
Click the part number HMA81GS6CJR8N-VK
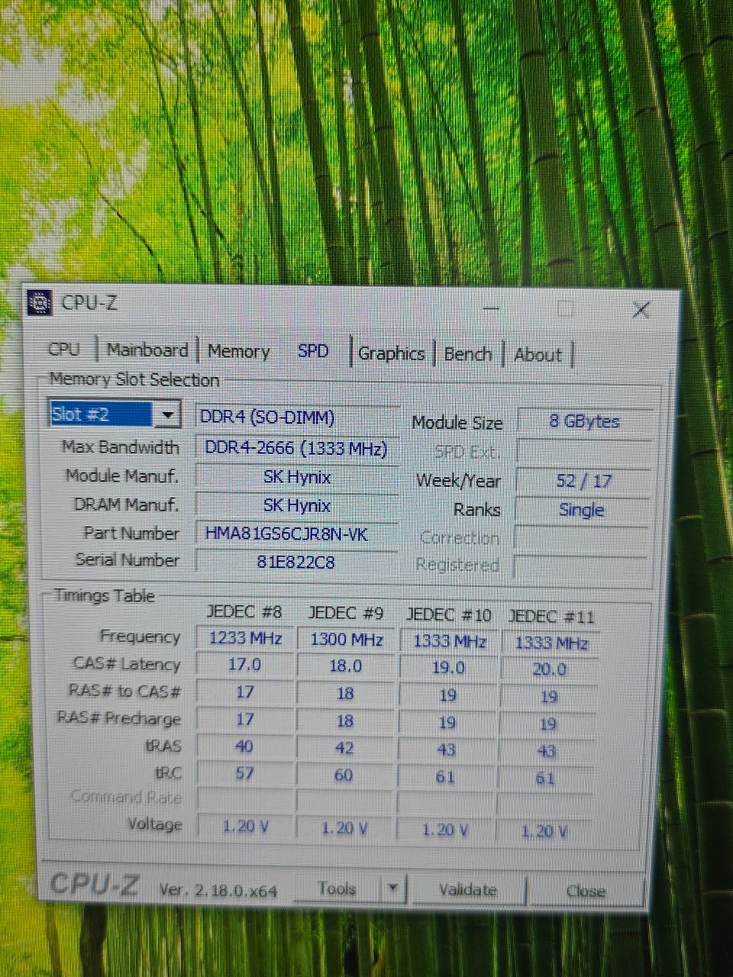click(x=297, y=534)
